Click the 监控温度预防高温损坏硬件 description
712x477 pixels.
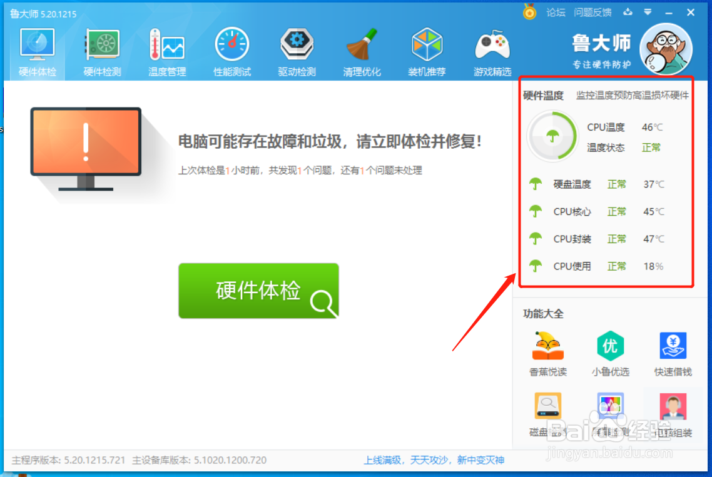click(632, 95)
